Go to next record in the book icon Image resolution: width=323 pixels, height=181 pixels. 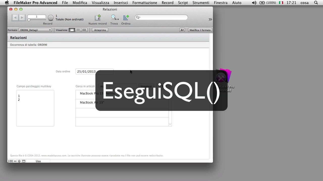pyautogui.click(x=22, y=17)
